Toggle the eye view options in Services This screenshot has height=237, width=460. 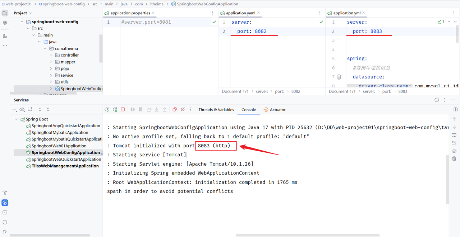tap(22, 109)
